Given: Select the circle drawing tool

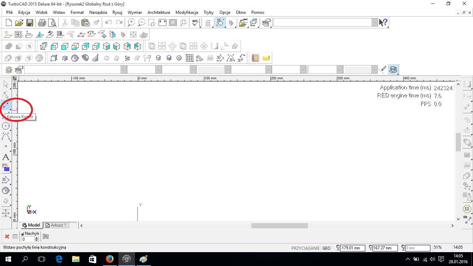Looking at the screenshot, I should point(6,126).
